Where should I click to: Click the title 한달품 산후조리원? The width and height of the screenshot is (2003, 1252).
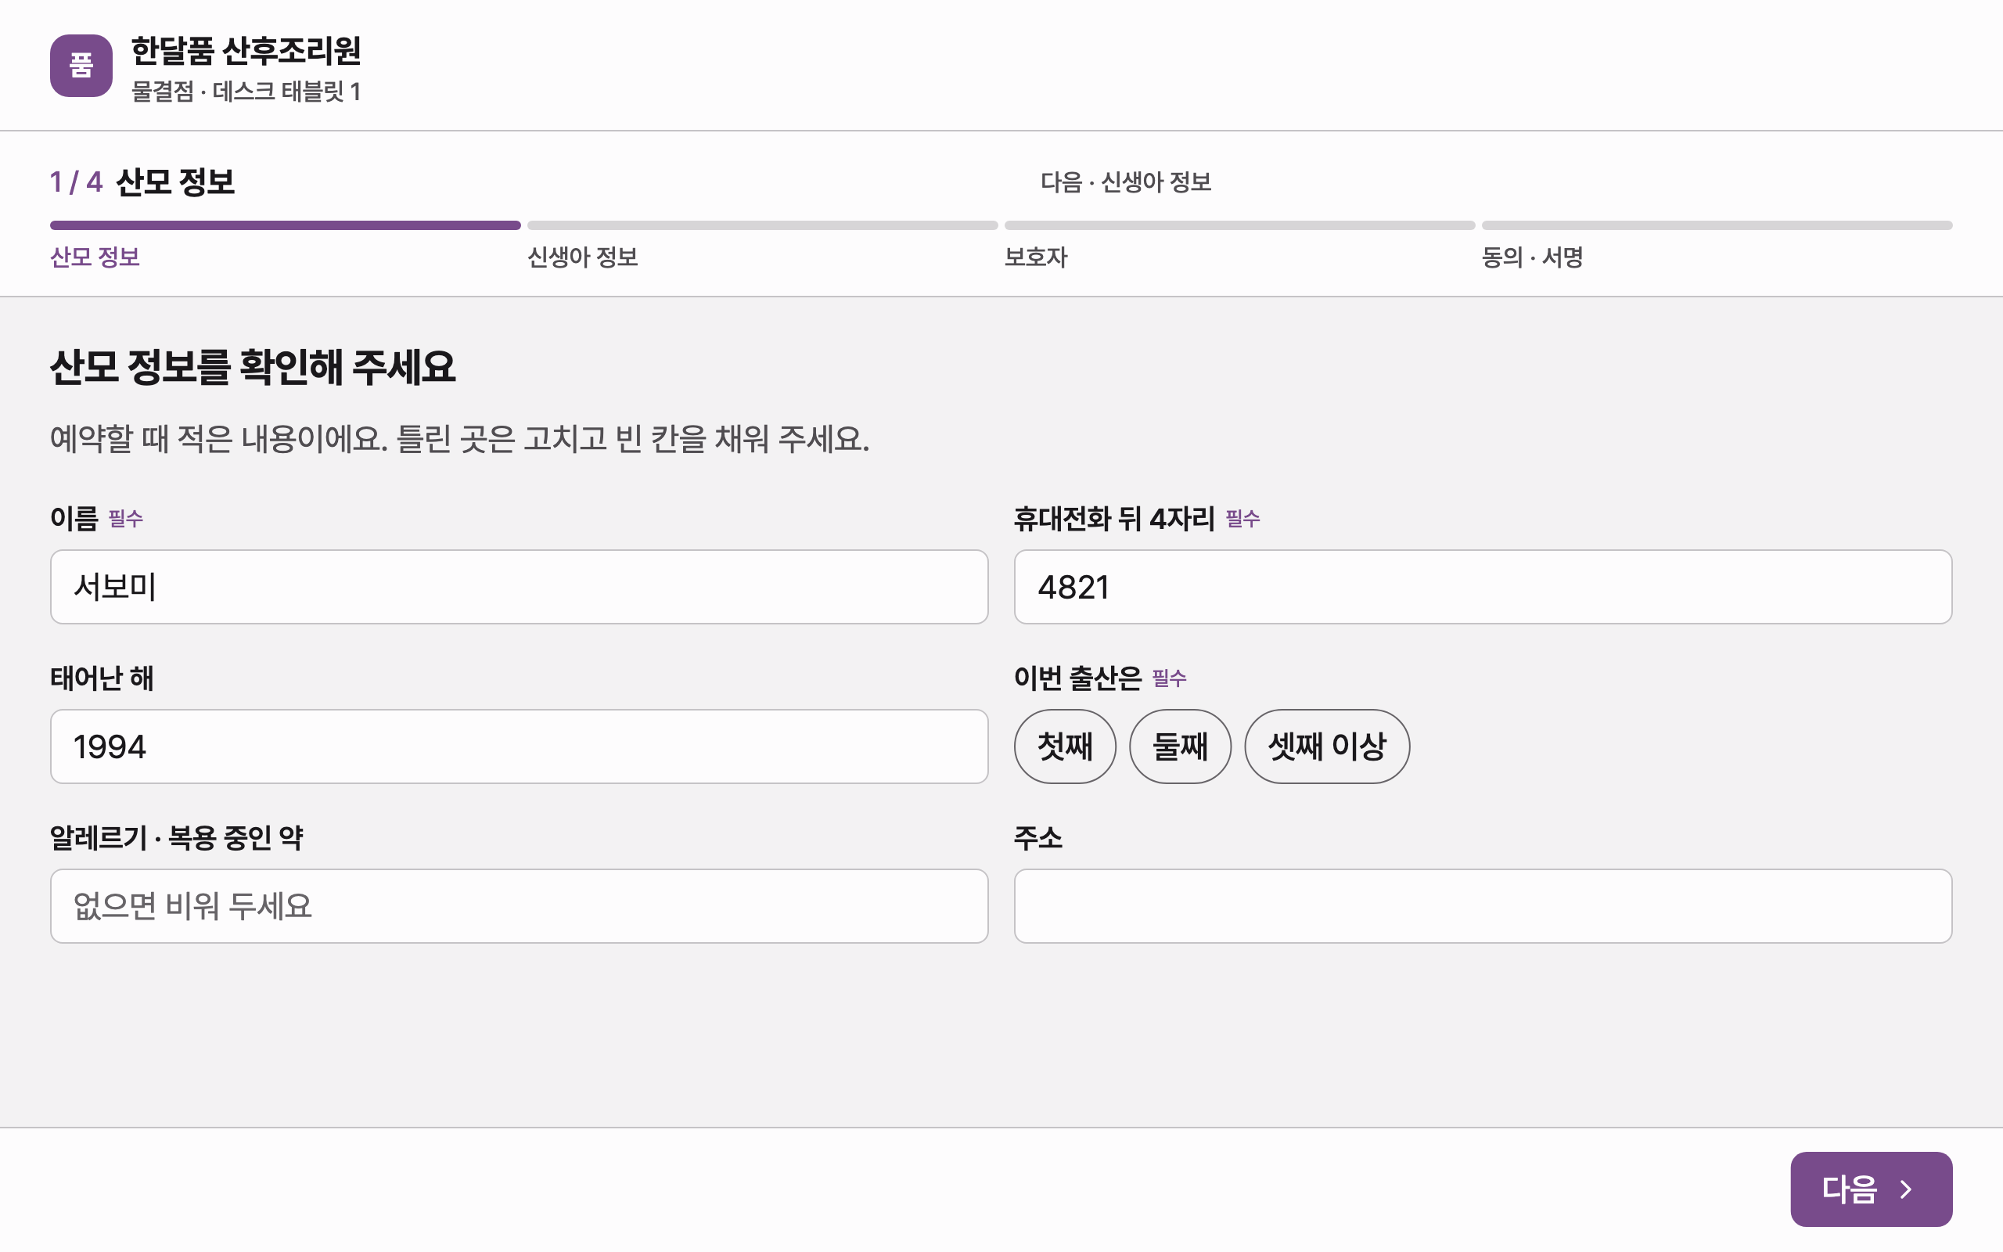[x=246, y=52]
